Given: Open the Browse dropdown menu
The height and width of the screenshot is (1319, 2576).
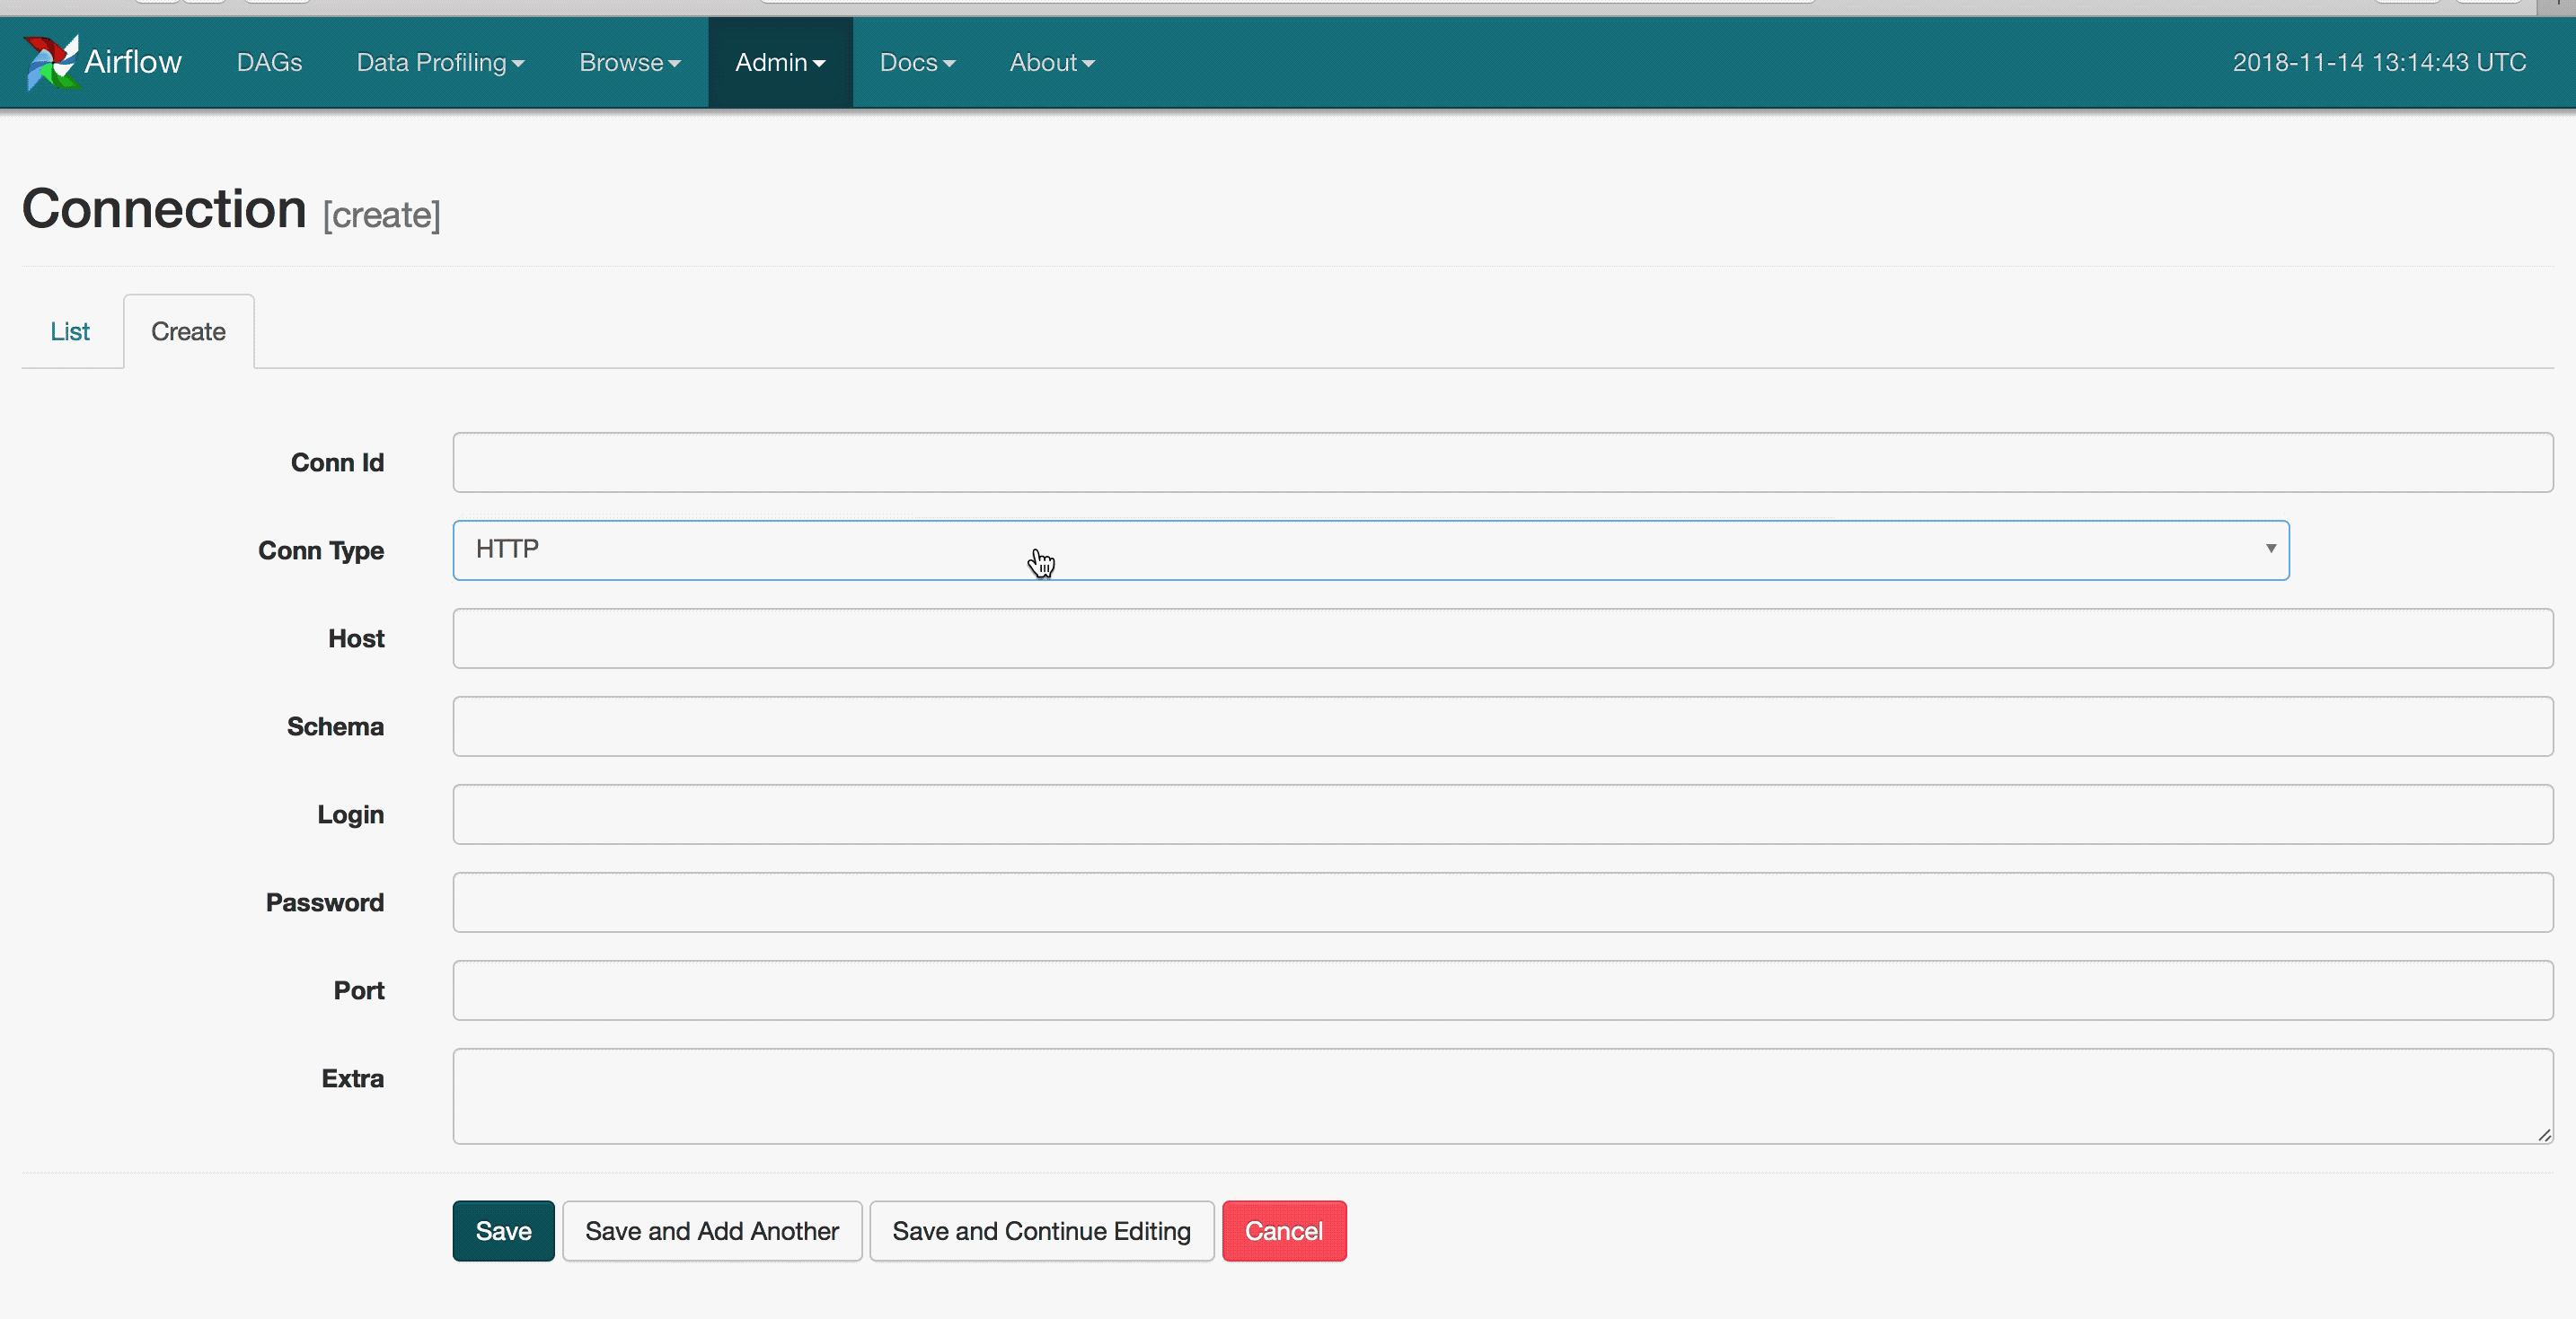Looking at the screenshot, I should point(629,62).
